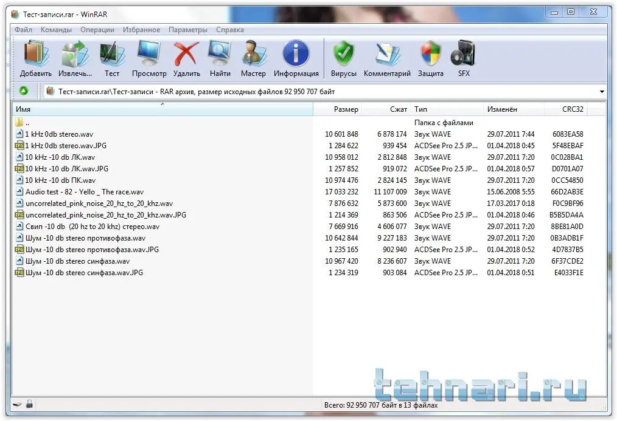Click packed size 11 107 009
The width and height of the screenshot is (617, 421).
tap(390, 191)
